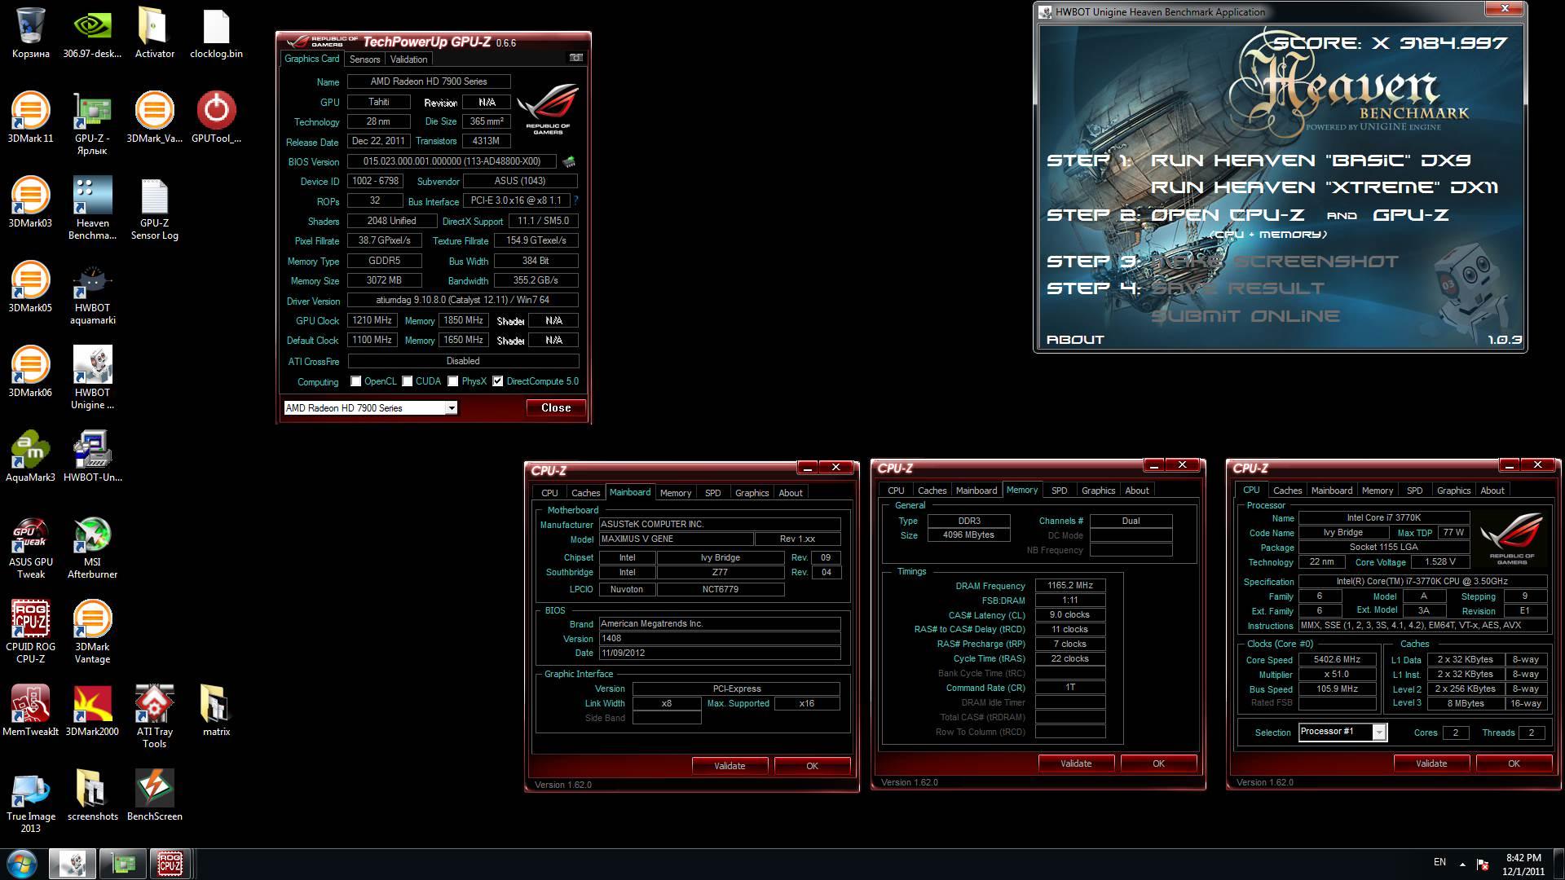Viewport: 1565px width, 880px height.
Task: Click the About link in HWBOT Heaven
Action: click(1075, 340)
